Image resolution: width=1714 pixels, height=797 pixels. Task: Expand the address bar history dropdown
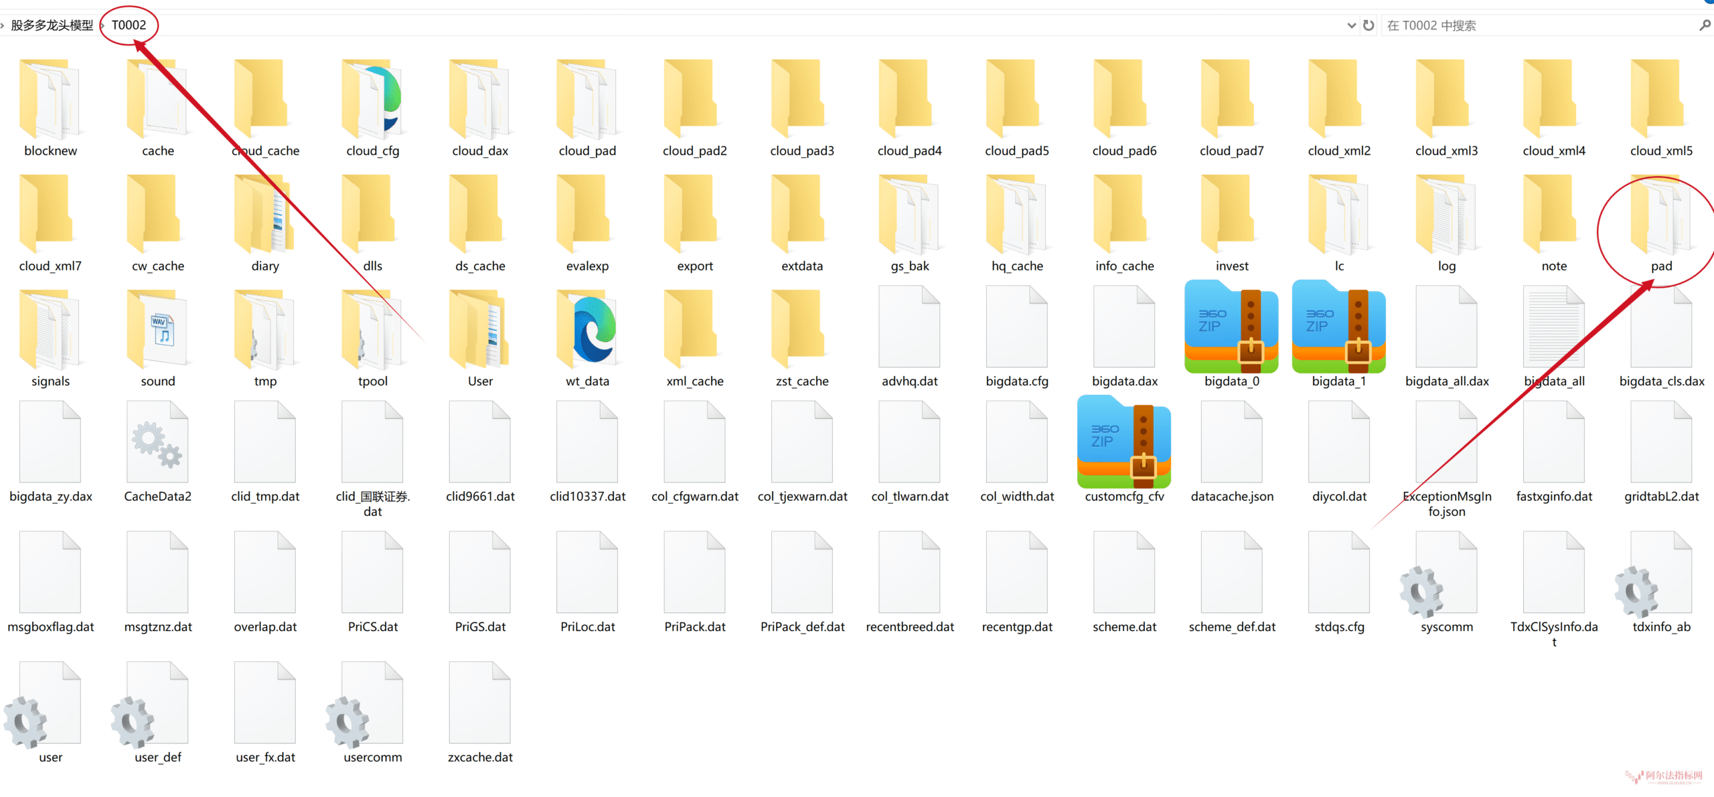pyautogui.click(x=1351, y=25)
